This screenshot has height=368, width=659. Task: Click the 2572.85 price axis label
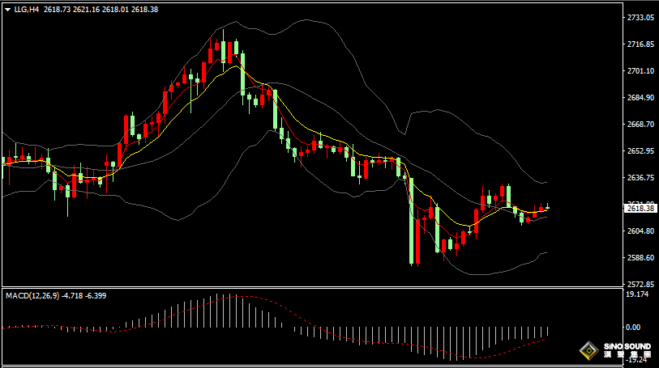tap(640, 284)
